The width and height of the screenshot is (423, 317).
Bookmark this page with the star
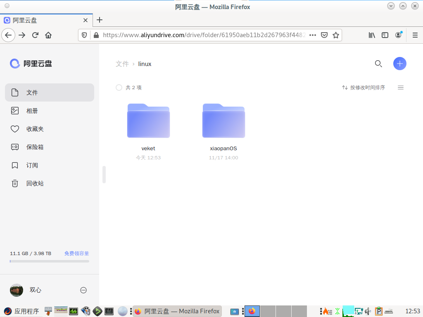coord(335,35)
